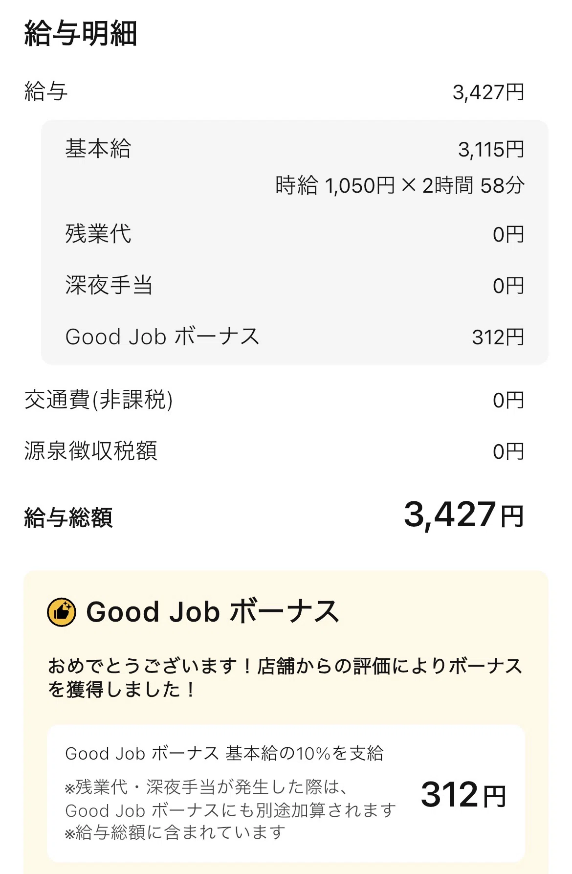Click the Good Job ボーナス card title
Screen dimensions: 572x874
213,612
